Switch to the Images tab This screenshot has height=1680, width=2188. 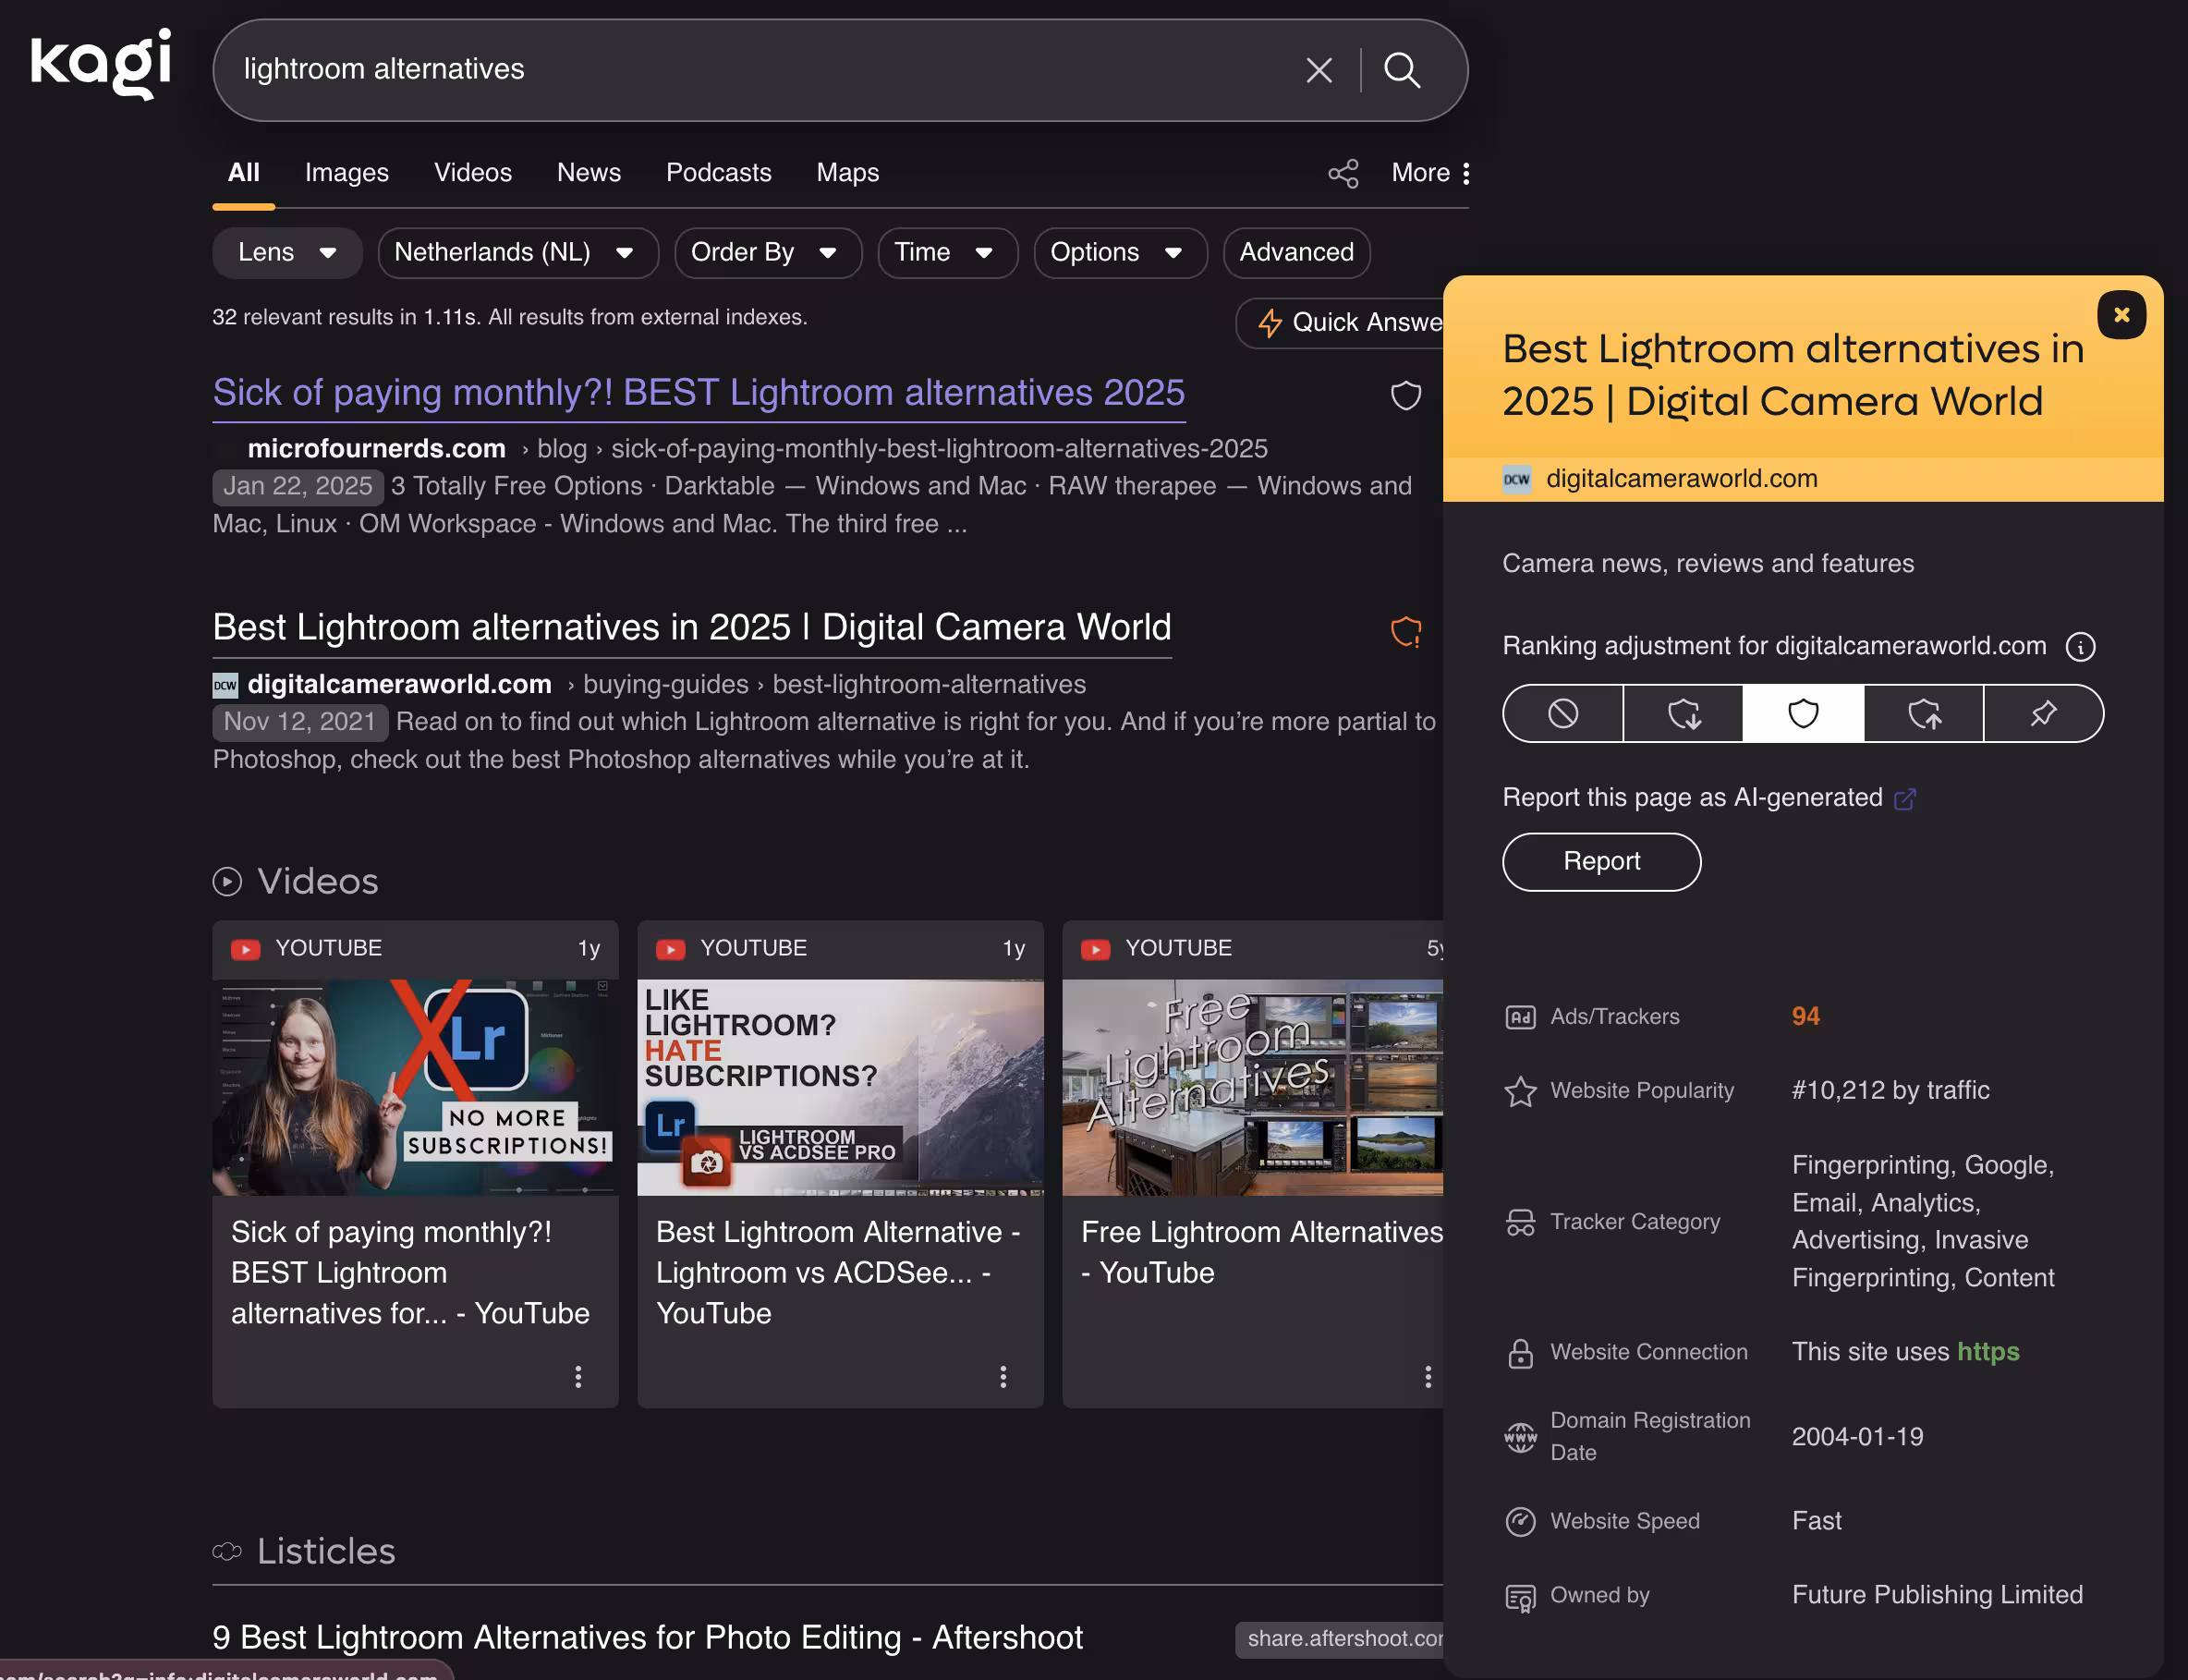point(346,173)
